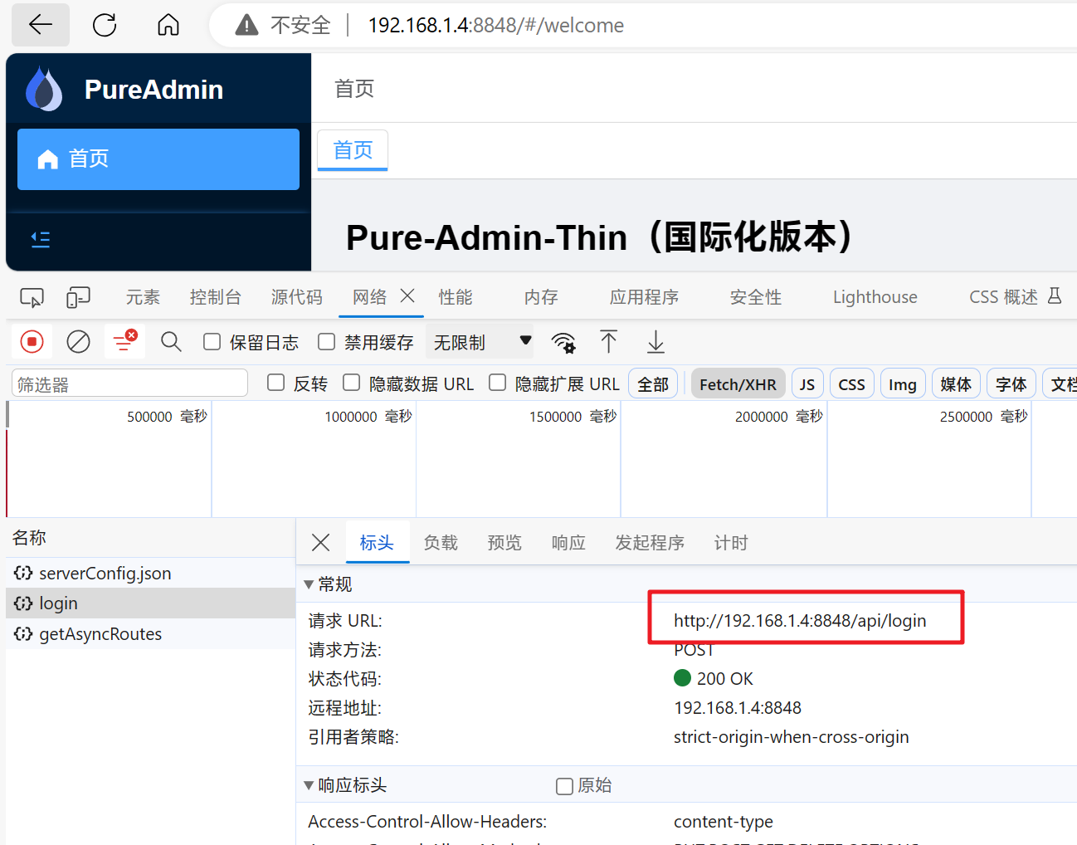
Task: Select the 网络 tab
Action: point(370,297)
